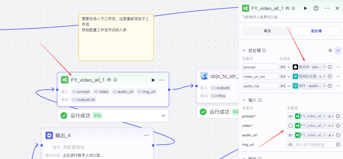Open the 输出_4 node three-dot menu
Image resolution: width=343 pixels, height=159 pixels.
tap(146, 135)
